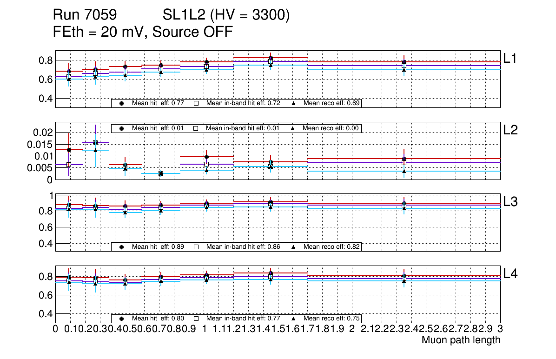This screenshot has height=359, width=556.
Task: Click the 'Mean reco eff: 0.75' legend text
Action: 331,319
